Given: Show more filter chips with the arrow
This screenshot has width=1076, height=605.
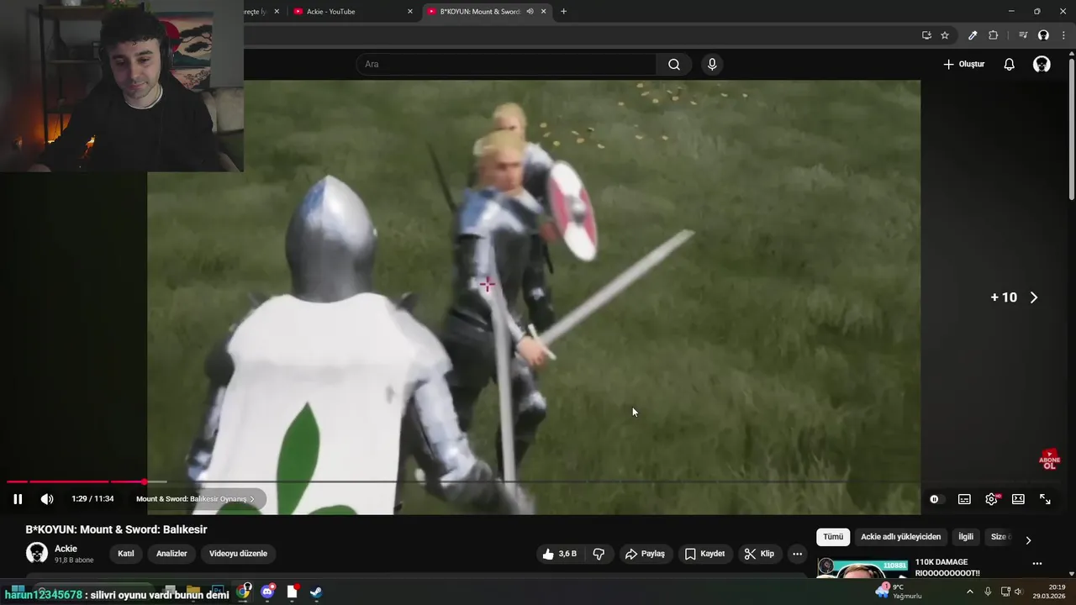Looking at the screenshot, I should (1027, 539).
